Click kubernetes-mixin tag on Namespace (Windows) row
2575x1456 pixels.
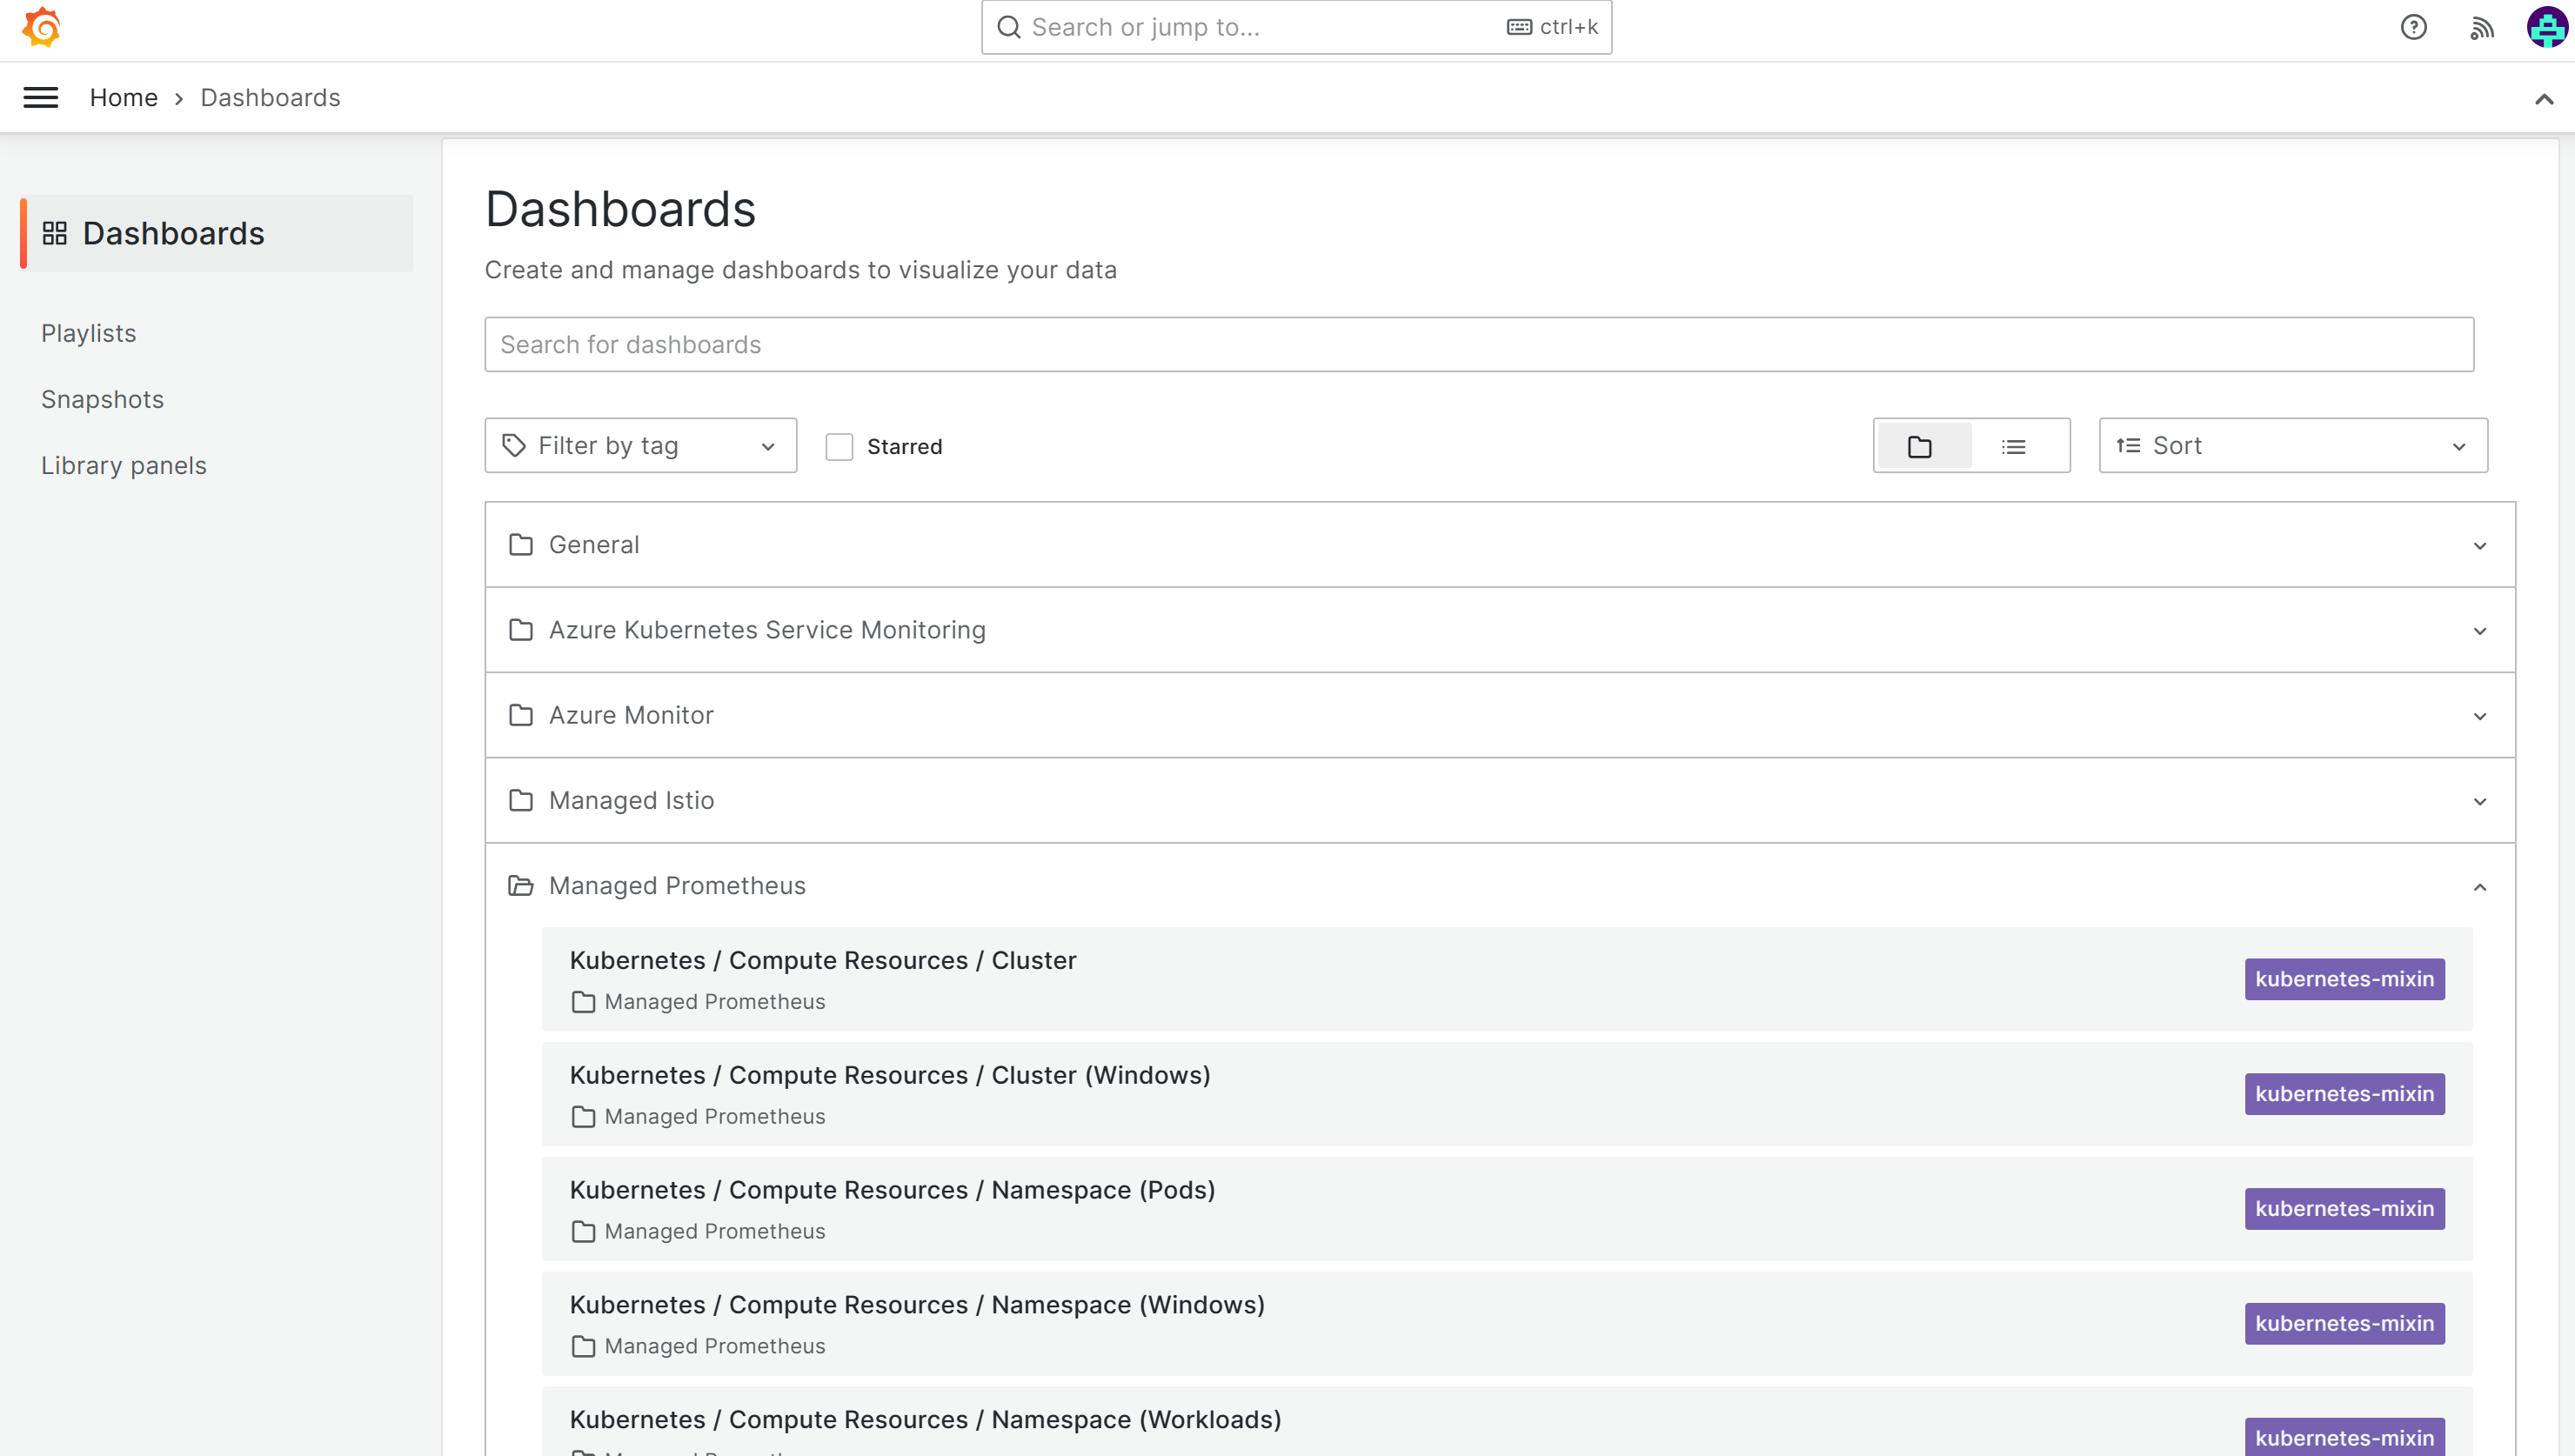coord(2344,1324)
